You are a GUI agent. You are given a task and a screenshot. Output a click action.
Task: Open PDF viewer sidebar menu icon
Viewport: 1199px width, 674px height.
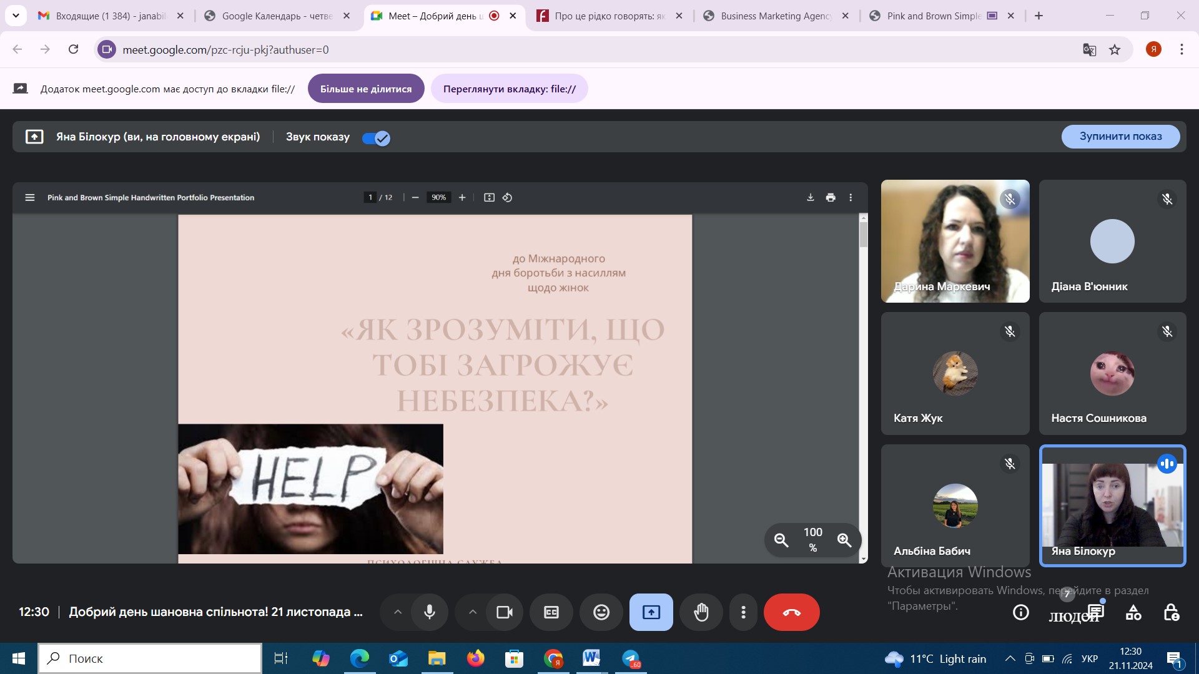click(29, 197)
